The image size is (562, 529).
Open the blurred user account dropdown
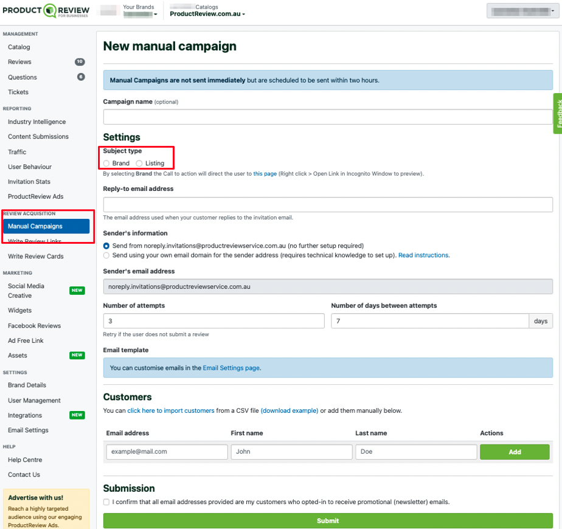click(522, 11)
